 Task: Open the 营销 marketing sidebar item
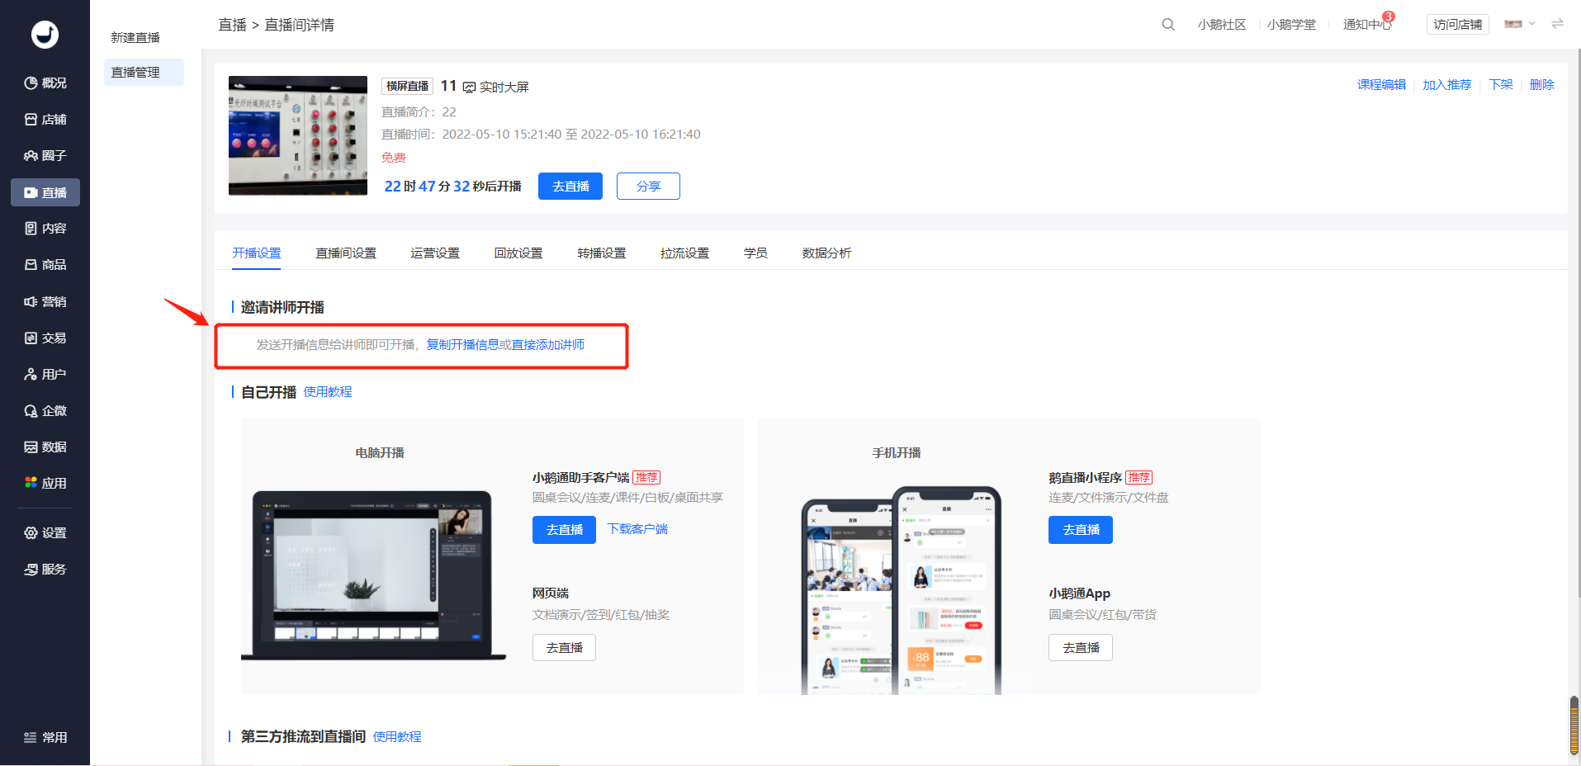[x=45, y=301]
